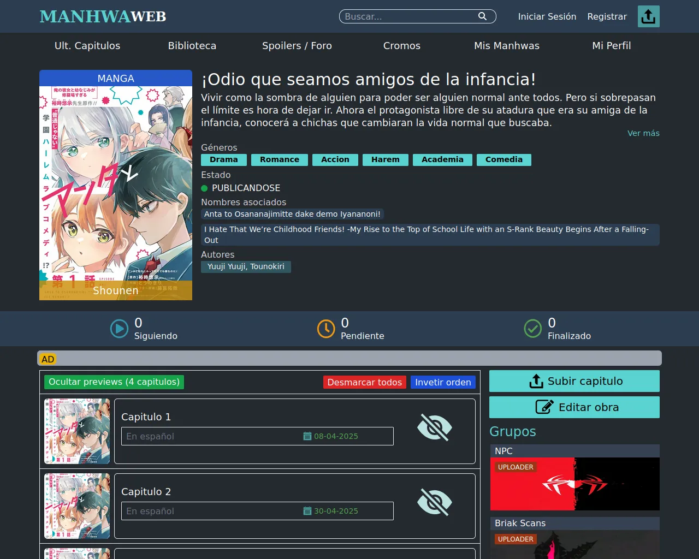This screenshot has width=699, height=559.
Task: Go to the Ult. Capitulos tab
Action: [x=87, y=46]
